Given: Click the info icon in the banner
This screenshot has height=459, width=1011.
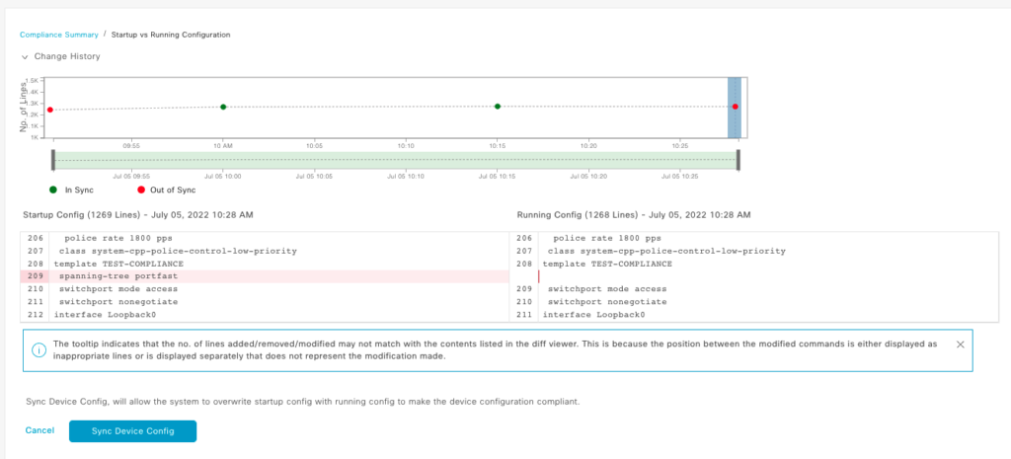Looking at the screenshot, I should coord(39,350).
